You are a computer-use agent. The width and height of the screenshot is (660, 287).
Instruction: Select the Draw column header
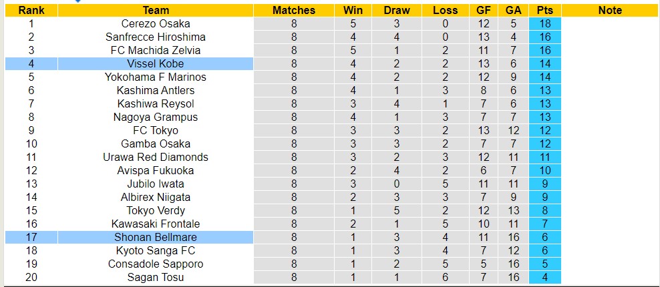(x=397, y=10)
